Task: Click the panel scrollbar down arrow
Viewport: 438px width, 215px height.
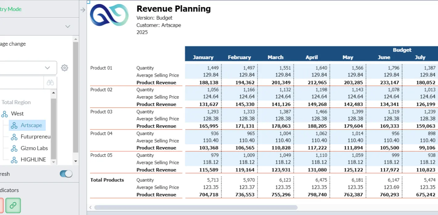Action: click(x=76, y=162)
